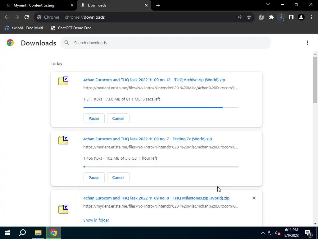Click the source URL under THQ Archive.zip
The image size is (318, 239).
[x=161, y=88]
